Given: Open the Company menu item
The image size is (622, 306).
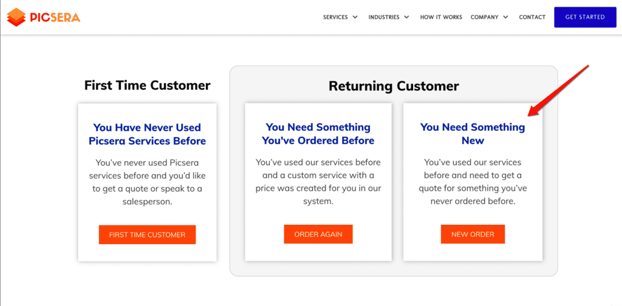Looking at the screenshot, I should pos(484,17).
